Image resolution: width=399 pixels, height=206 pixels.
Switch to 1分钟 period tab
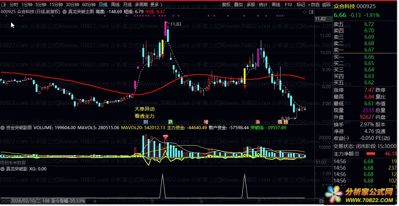click(27, 4)
